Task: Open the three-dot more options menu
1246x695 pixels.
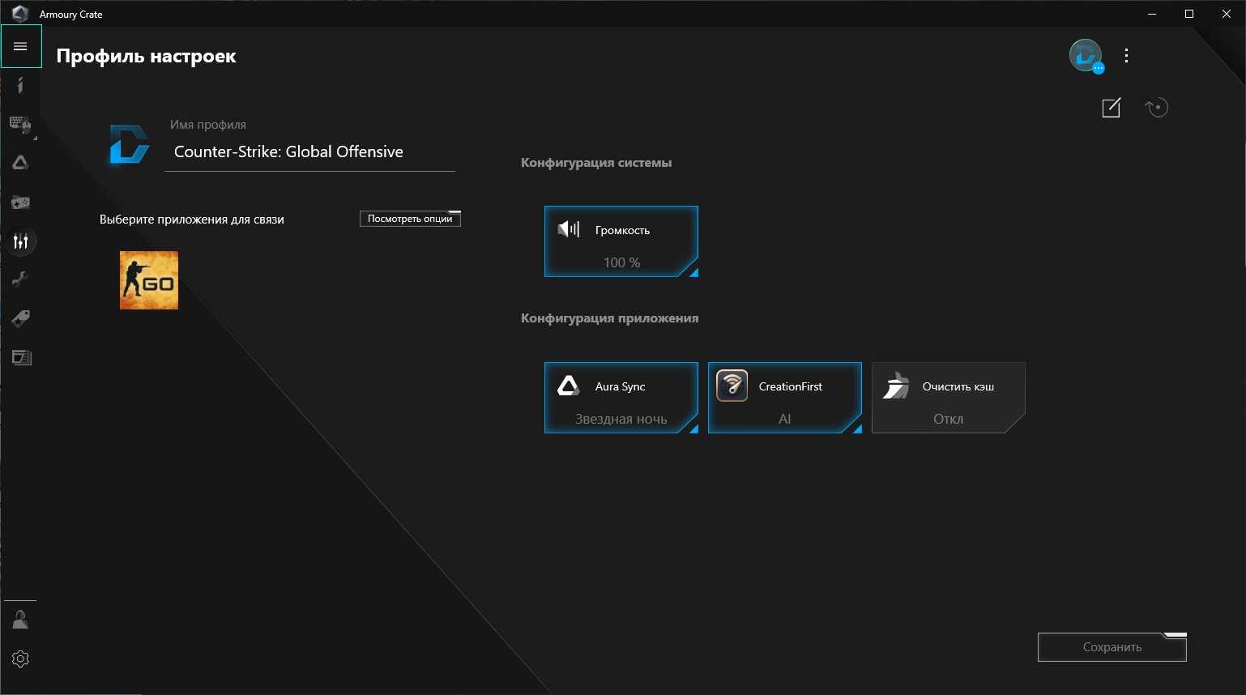Action: (x=1126, y=56)
